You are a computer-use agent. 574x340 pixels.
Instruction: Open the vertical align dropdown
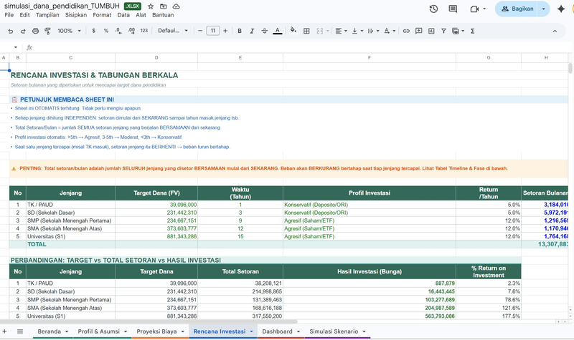357,31
